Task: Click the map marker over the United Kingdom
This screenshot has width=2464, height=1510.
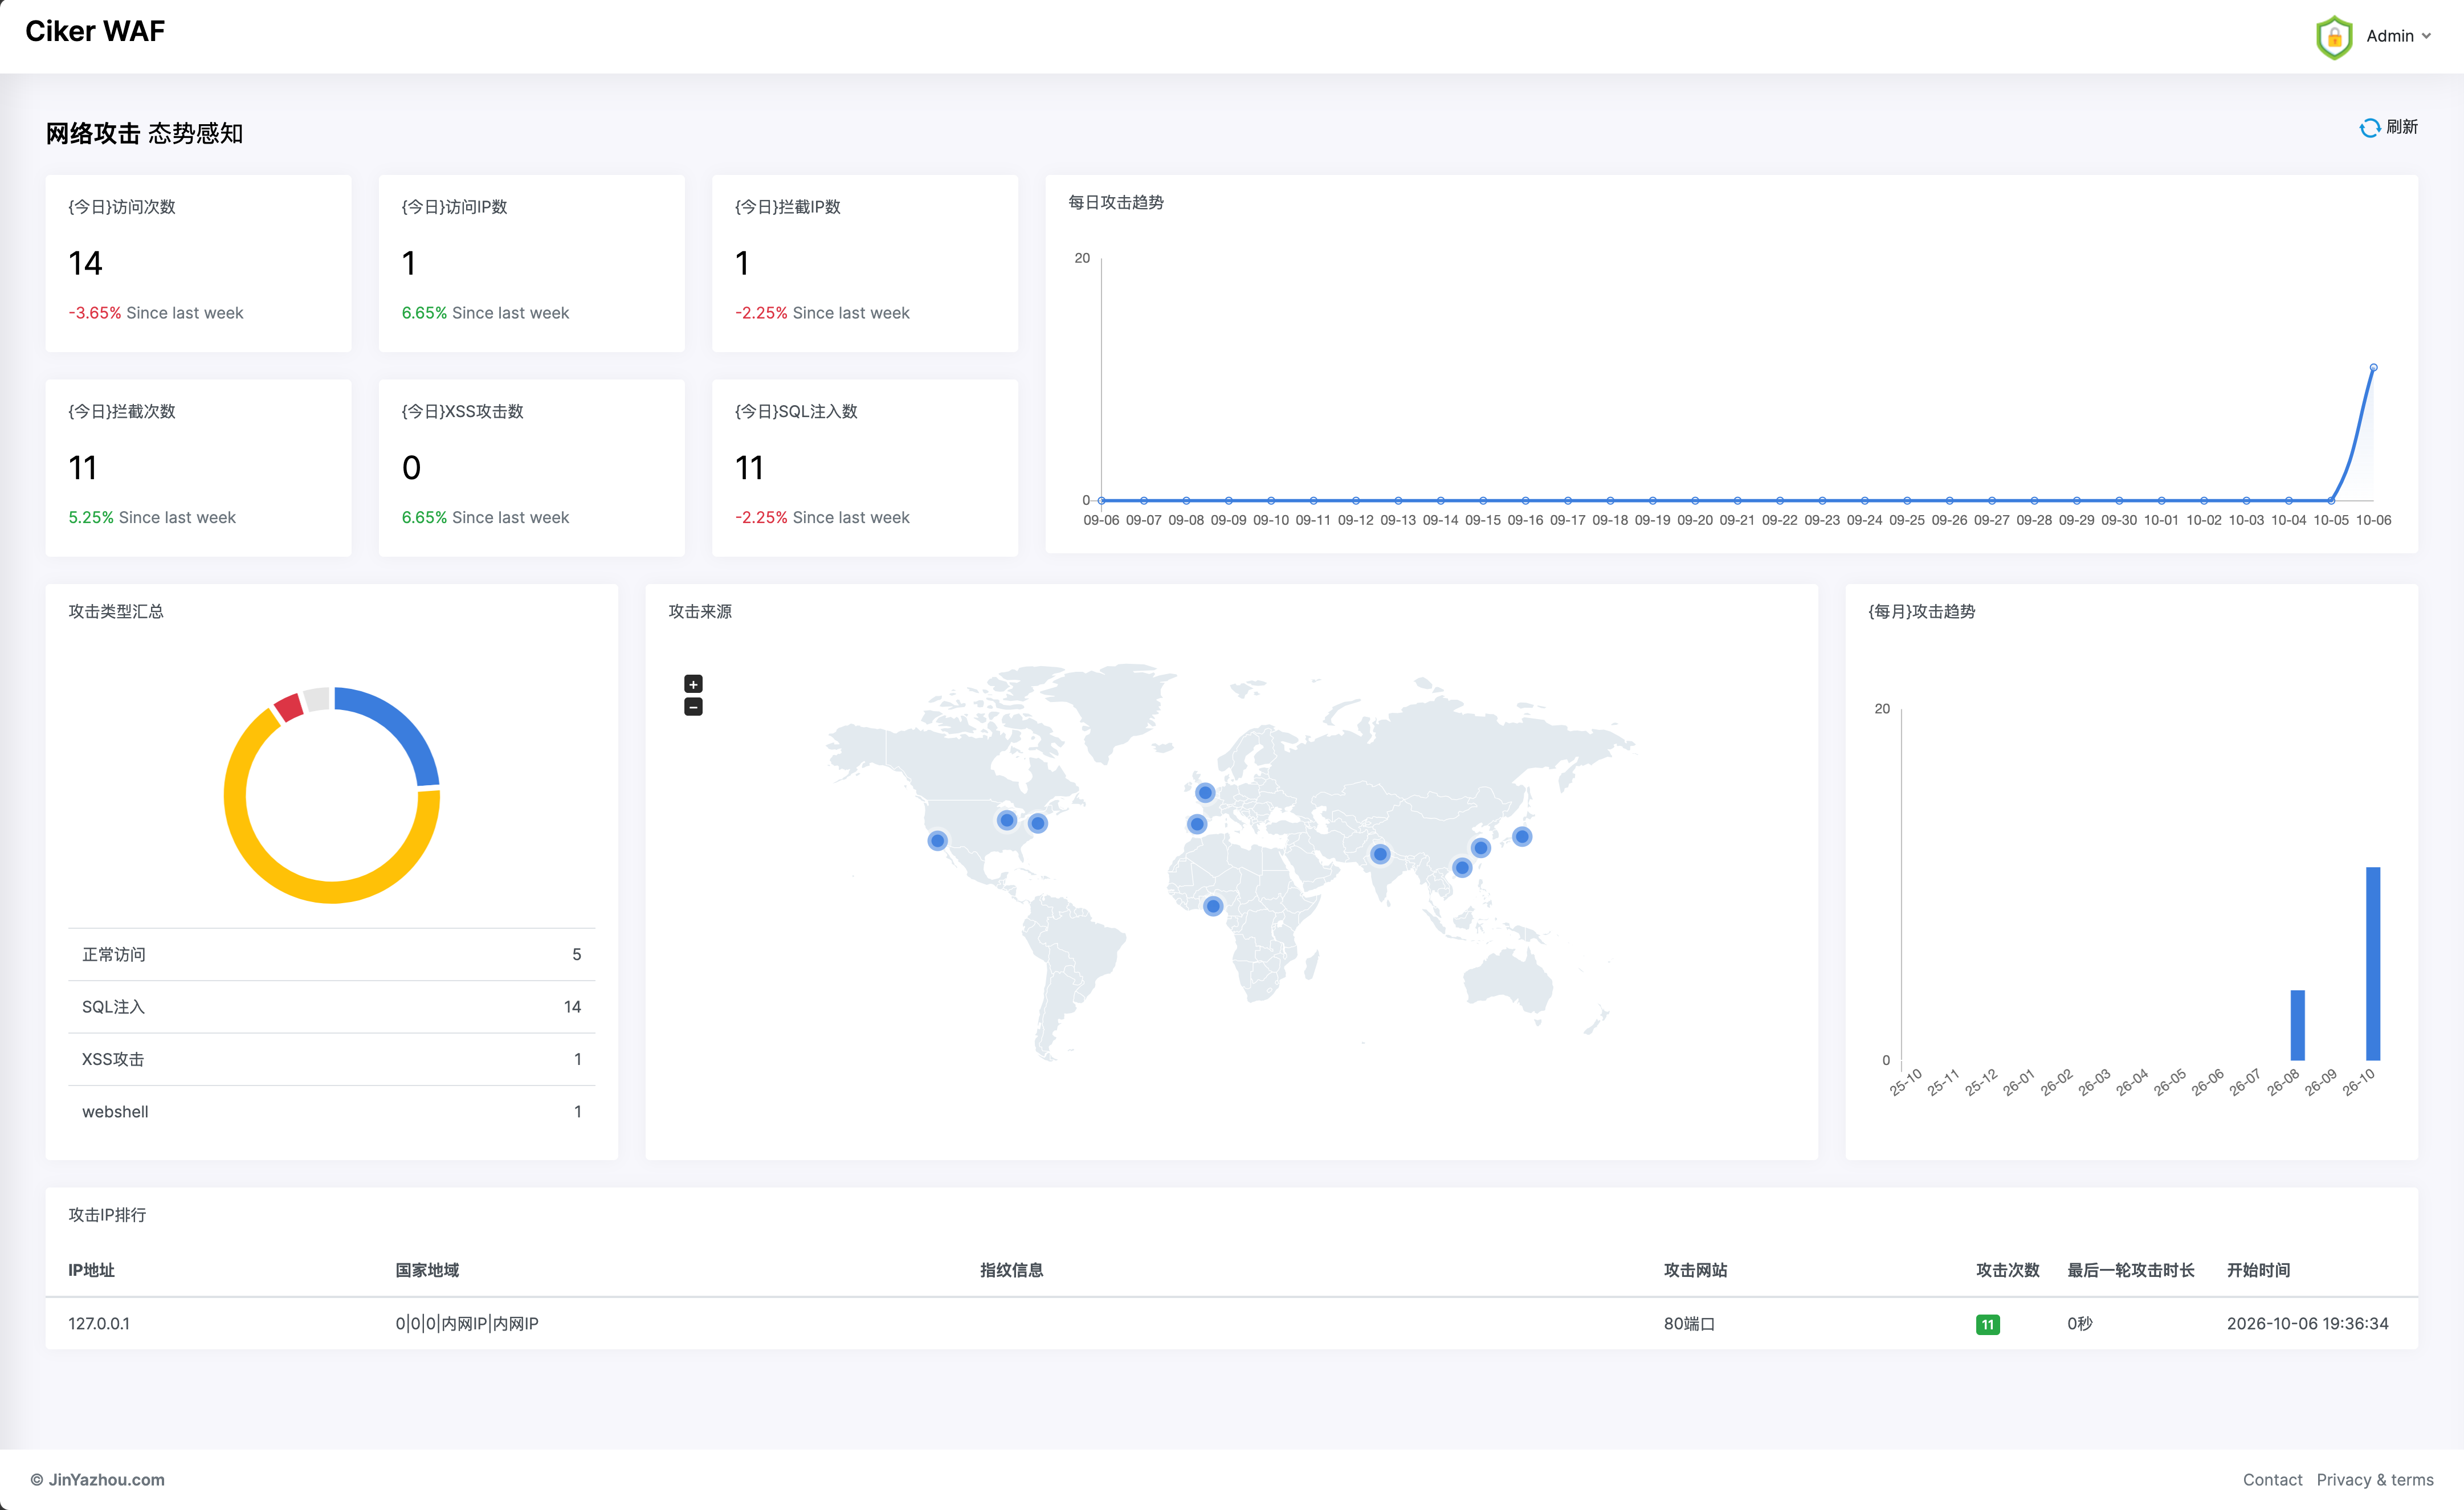Action: click(x=1205, y=792)
